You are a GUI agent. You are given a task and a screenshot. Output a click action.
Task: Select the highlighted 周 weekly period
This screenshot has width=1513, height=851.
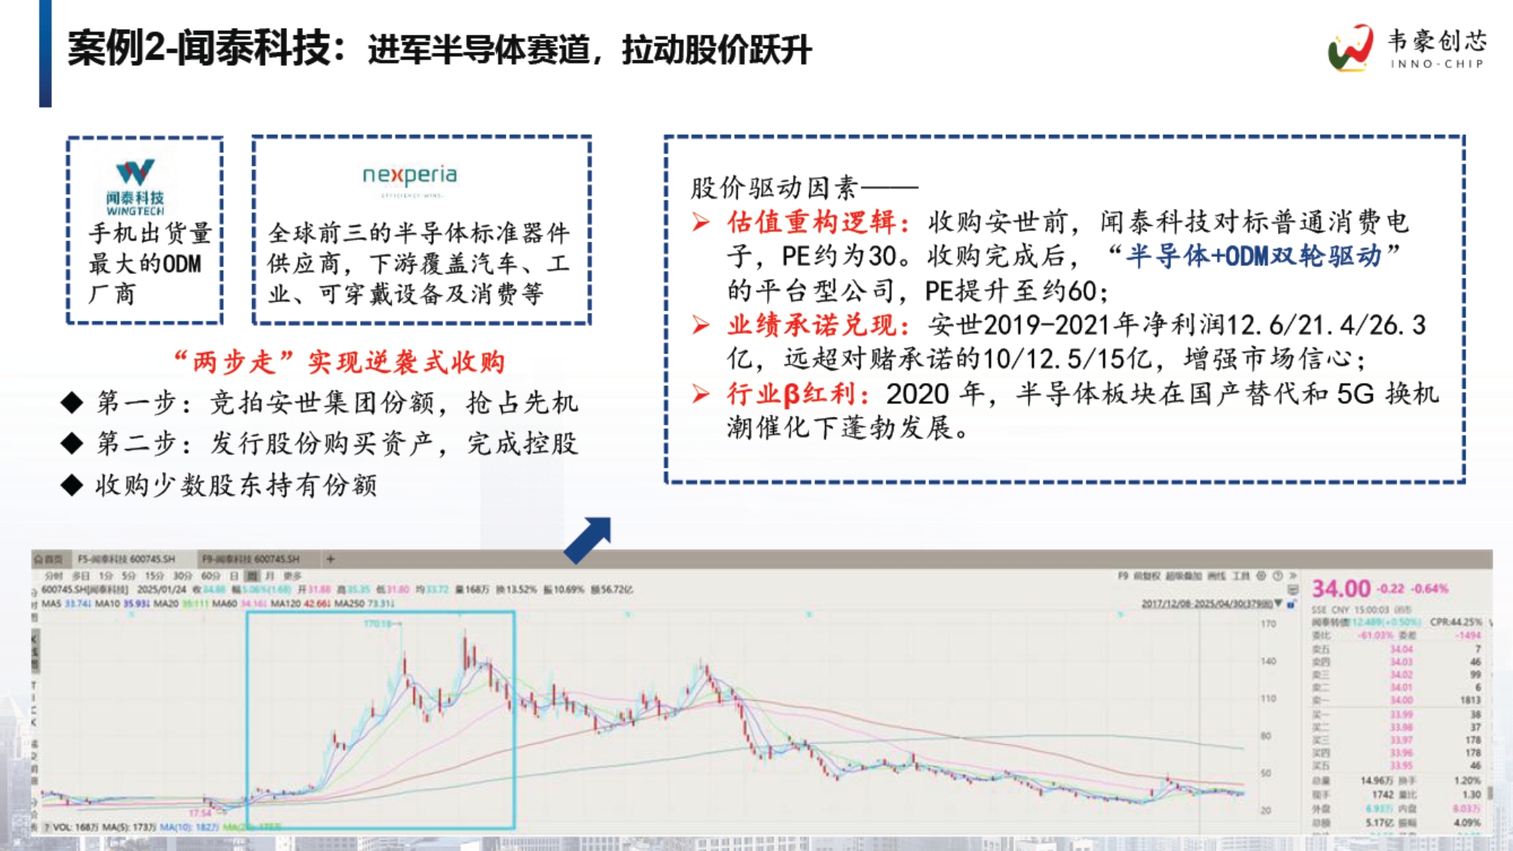(x=252, y=576)
